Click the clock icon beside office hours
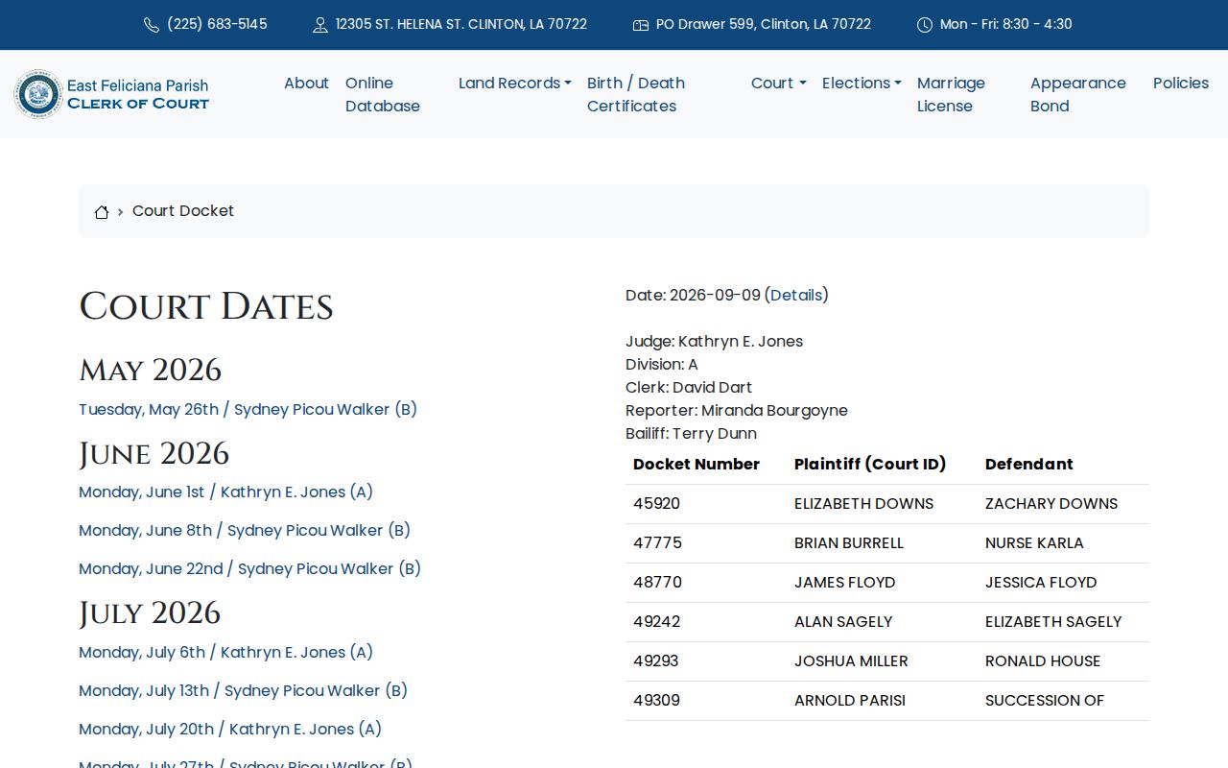 (925, 25)
